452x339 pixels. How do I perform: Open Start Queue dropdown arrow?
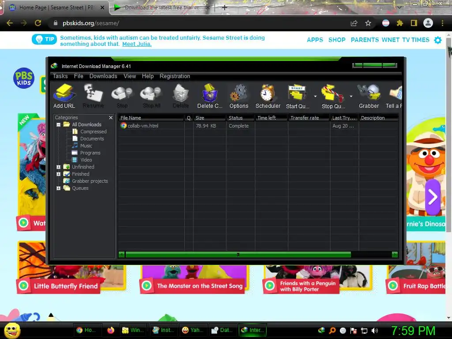[315, 96]
